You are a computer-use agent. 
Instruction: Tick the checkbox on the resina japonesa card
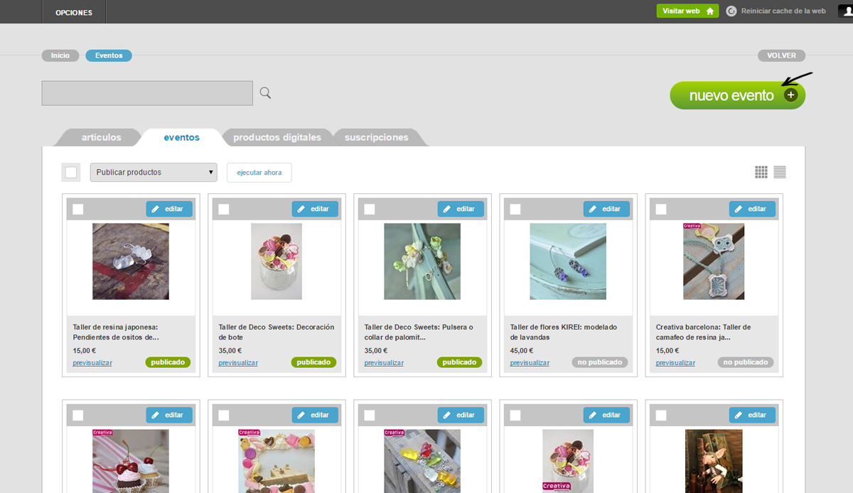[x=78, y=209]
